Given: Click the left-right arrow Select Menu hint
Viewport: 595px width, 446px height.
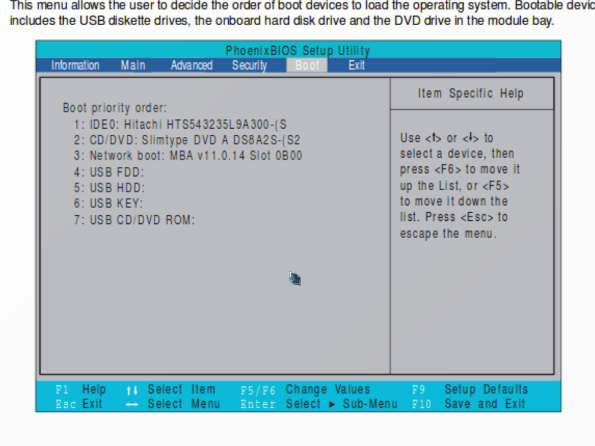Looking at the screenshot, I should click(173, 404).
